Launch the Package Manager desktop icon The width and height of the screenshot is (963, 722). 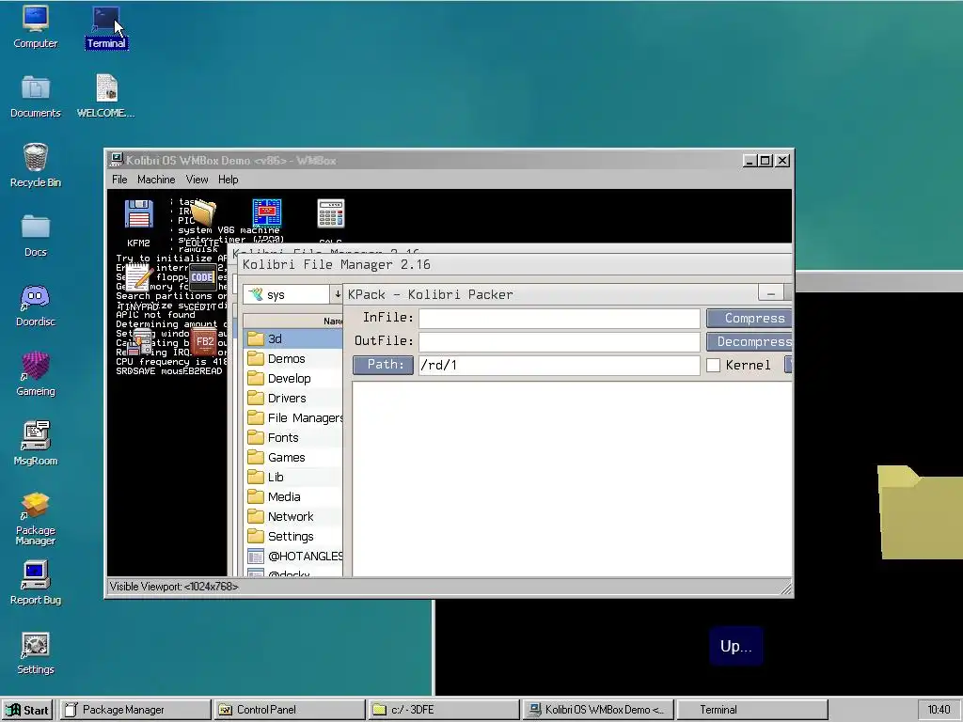(36, 519)
